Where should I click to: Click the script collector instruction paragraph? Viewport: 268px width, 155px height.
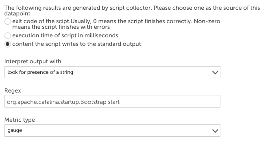click(132, 11)
